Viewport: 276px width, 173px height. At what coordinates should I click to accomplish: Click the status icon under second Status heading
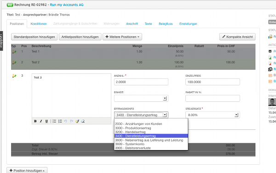pos(270,37)
